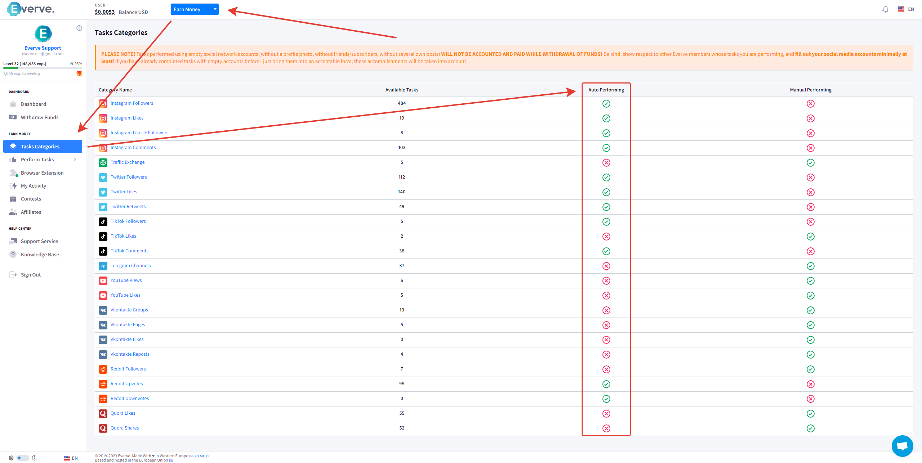The height and width of the screenshot is (463, 922).
Task: Click the help question mark icon
Action: click(x=79, y=28)
